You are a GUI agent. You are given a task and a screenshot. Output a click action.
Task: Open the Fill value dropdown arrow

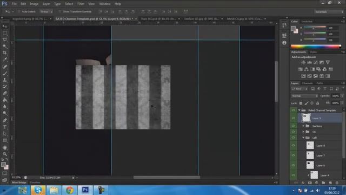[342, 103]
